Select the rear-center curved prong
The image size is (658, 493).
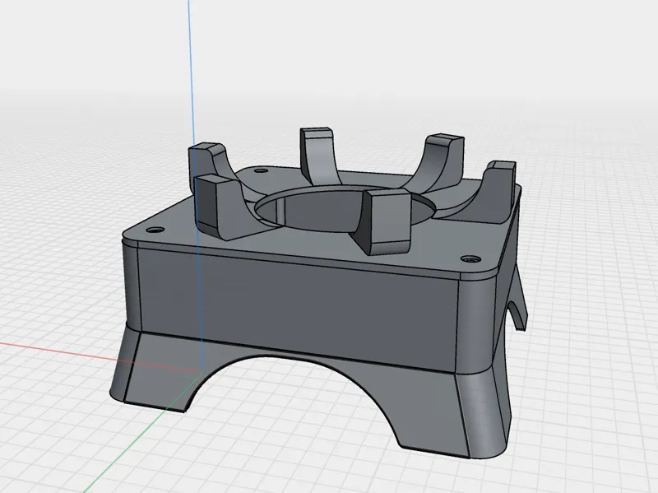[x=317, y=156]
